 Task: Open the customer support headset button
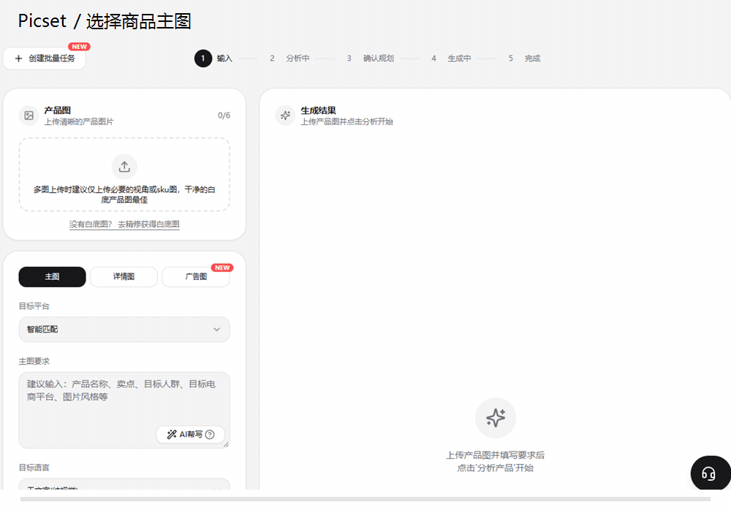[x=710, y=474]
